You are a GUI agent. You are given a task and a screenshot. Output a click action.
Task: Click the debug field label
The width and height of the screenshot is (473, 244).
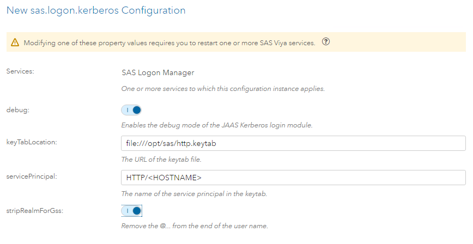(17, 109)
